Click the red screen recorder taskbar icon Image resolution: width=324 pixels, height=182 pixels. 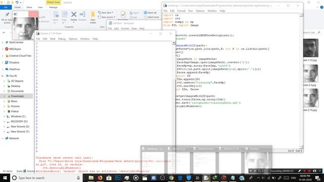click(224, 177)
